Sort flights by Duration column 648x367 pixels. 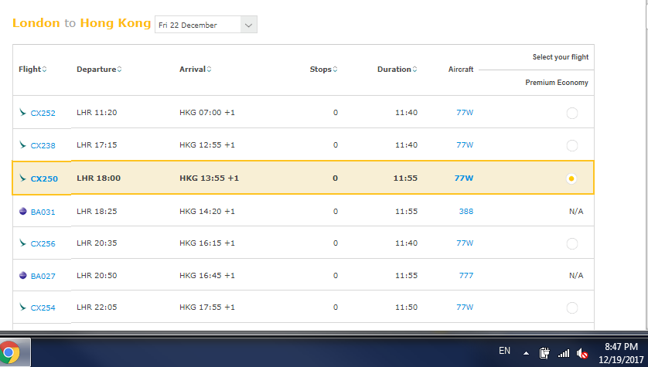pyautogui.click(x=397, y=70)
